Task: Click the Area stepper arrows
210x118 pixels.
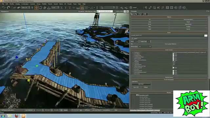Action: pos(139,42)
